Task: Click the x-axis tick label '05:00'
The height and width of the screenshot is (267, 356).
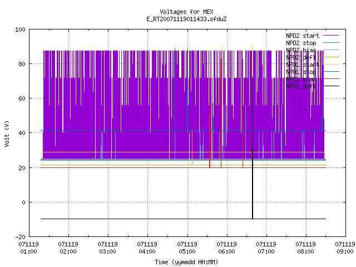Action: 187,251
